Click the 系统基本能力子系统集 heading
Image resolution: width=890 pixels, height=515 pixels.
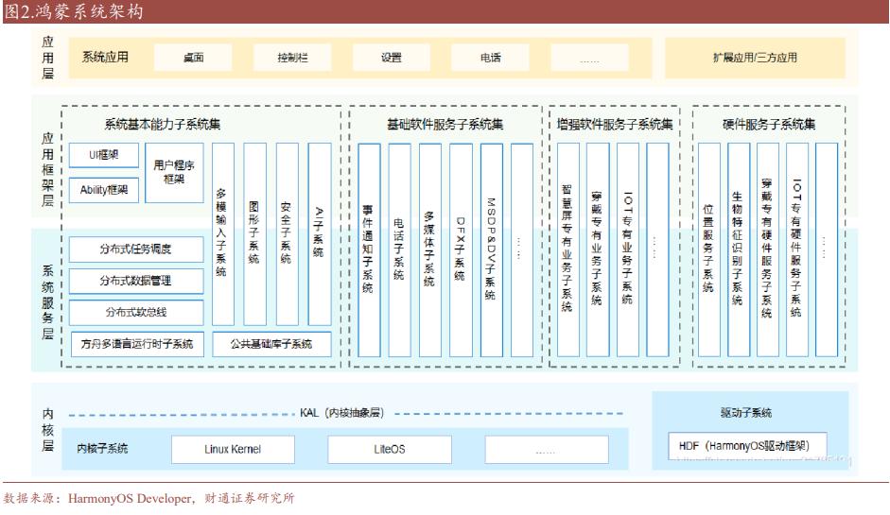[163, 124]
